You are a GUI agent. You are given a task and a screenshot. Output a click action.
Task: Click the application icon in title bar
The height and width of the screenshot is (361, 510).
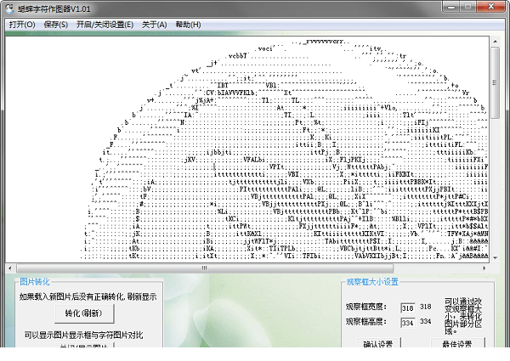(x=10, y=9)
